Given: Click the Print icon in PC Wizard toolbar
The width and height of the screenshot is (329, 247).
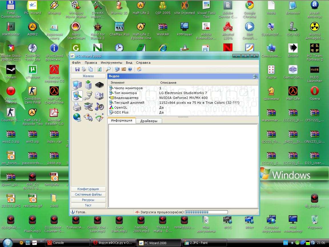Looking at the screenshot, I should point(84,69).
